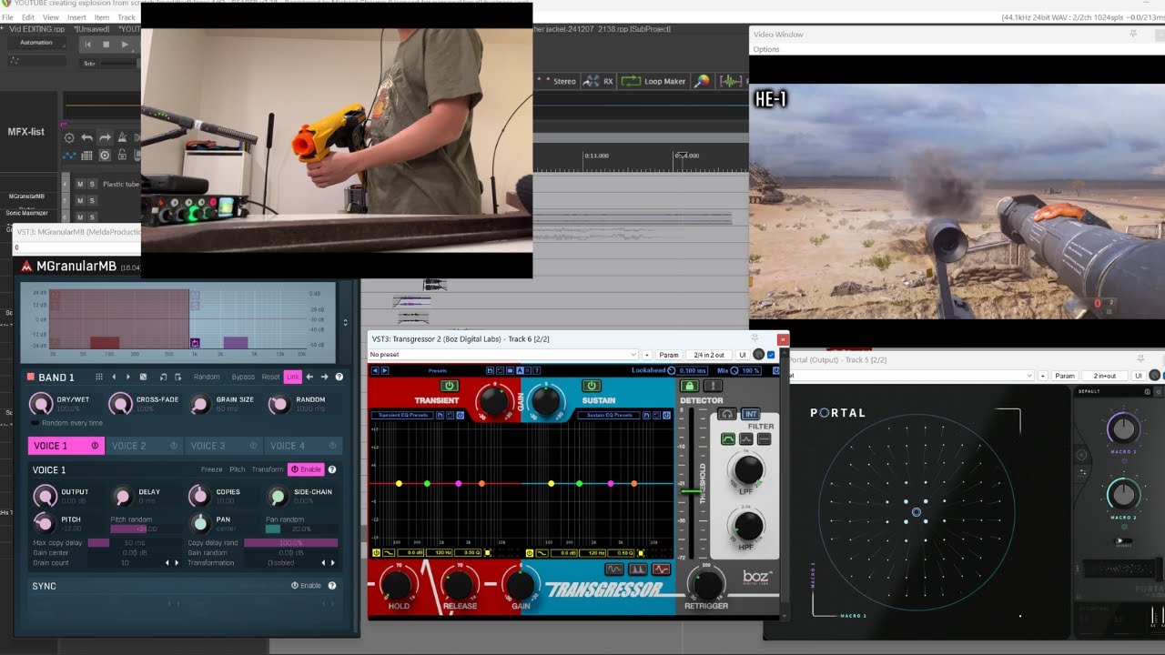Toggle the Link button in Band 1
Screen dimensions: 1165x655
293,377
